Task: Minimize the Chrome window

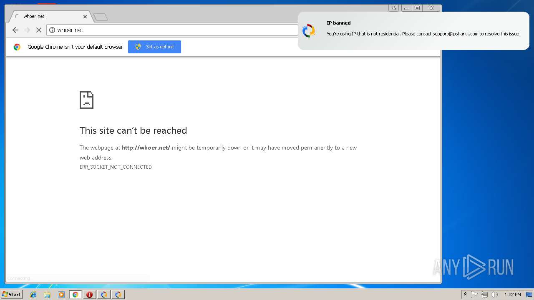Action: [x=406, y=8]
